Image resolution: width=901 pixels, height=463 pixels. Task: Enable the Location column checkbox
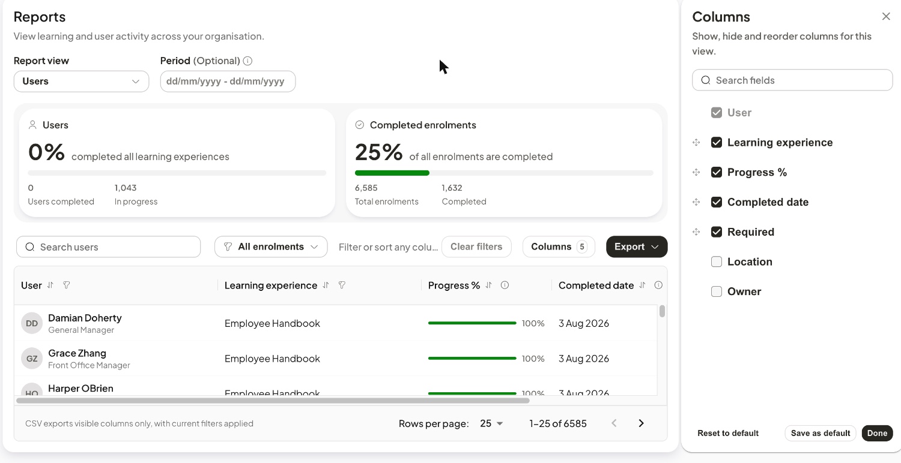click(717, 262)
